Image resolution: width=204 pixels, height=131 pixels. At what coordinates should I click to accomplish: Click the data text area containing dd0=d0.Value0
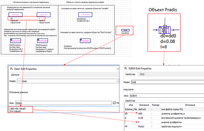click(x=64, y=109)
